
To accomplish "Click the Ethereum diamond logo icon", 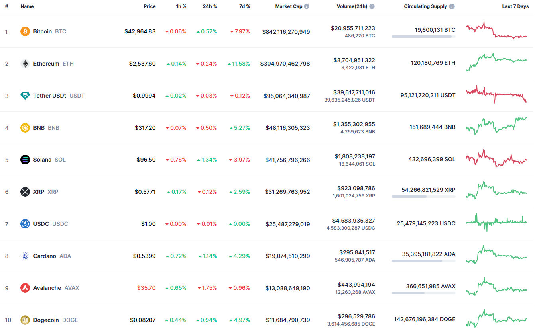I will (x=25, y=64).
